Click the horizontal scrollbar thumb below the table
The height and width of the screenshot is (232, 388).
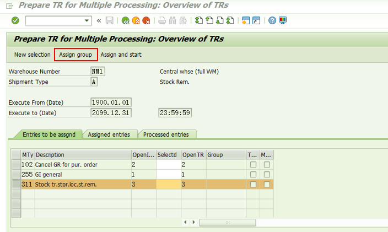[x=228, y=222]
